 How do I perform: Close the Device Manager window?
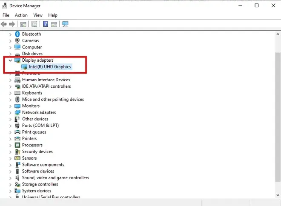pyautogui.click(x=273, y=6)
